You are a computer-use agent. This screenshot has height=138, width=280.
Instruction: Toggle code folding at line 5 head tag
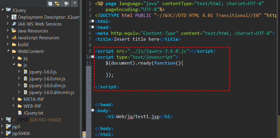tap(93, 27)
